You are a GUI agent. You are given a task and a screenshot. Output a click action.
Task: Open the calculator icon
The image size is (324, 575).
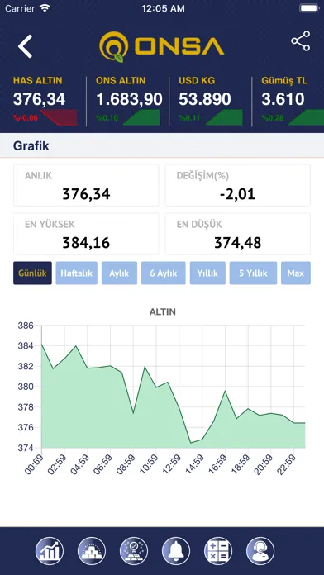point(218,551)
